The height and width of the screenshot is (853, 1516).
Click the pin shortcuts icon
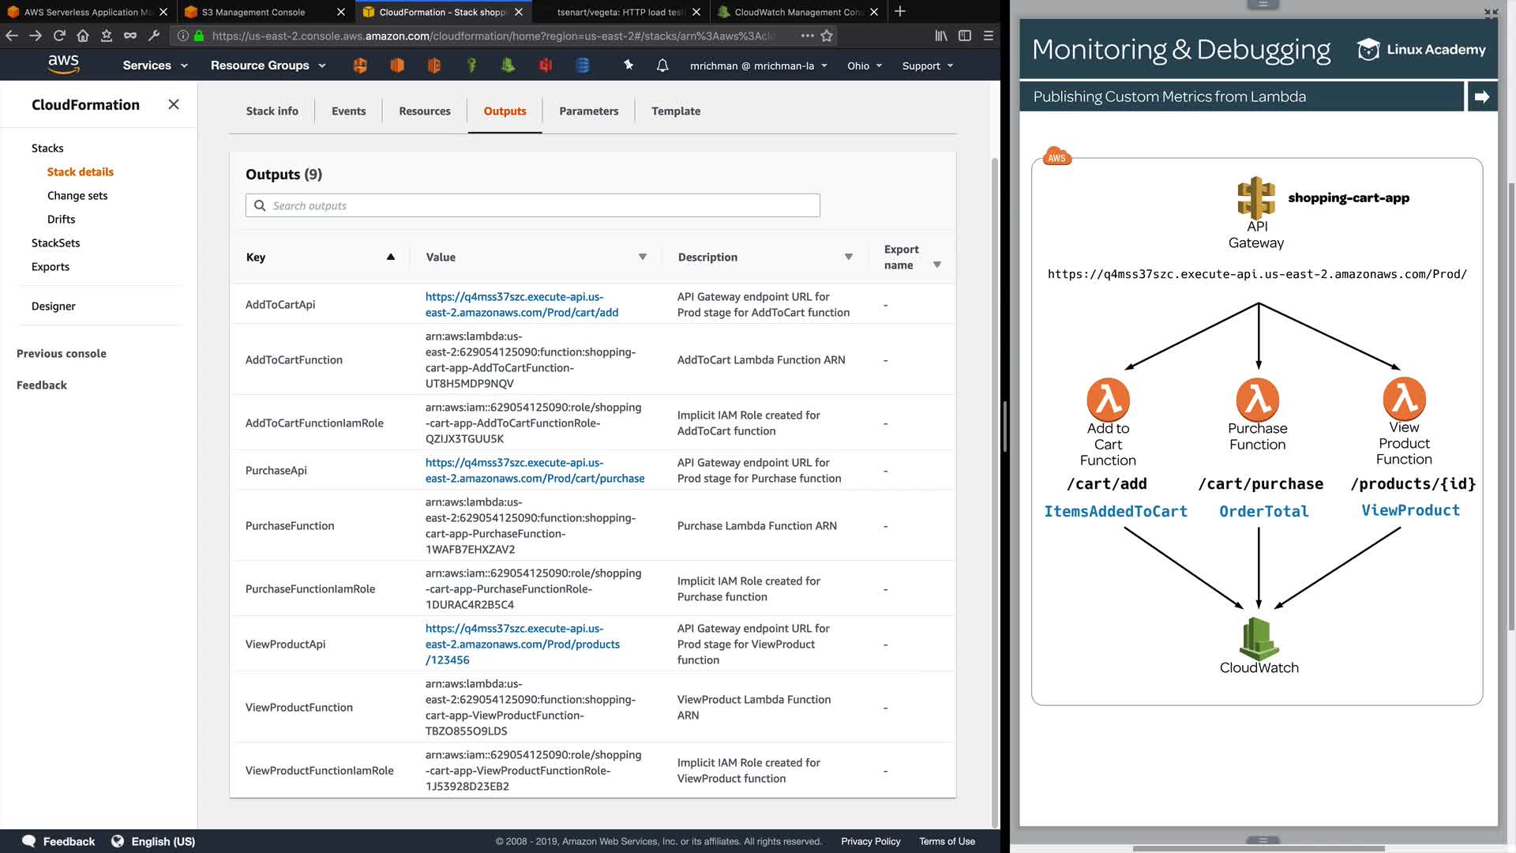[629, 66]
